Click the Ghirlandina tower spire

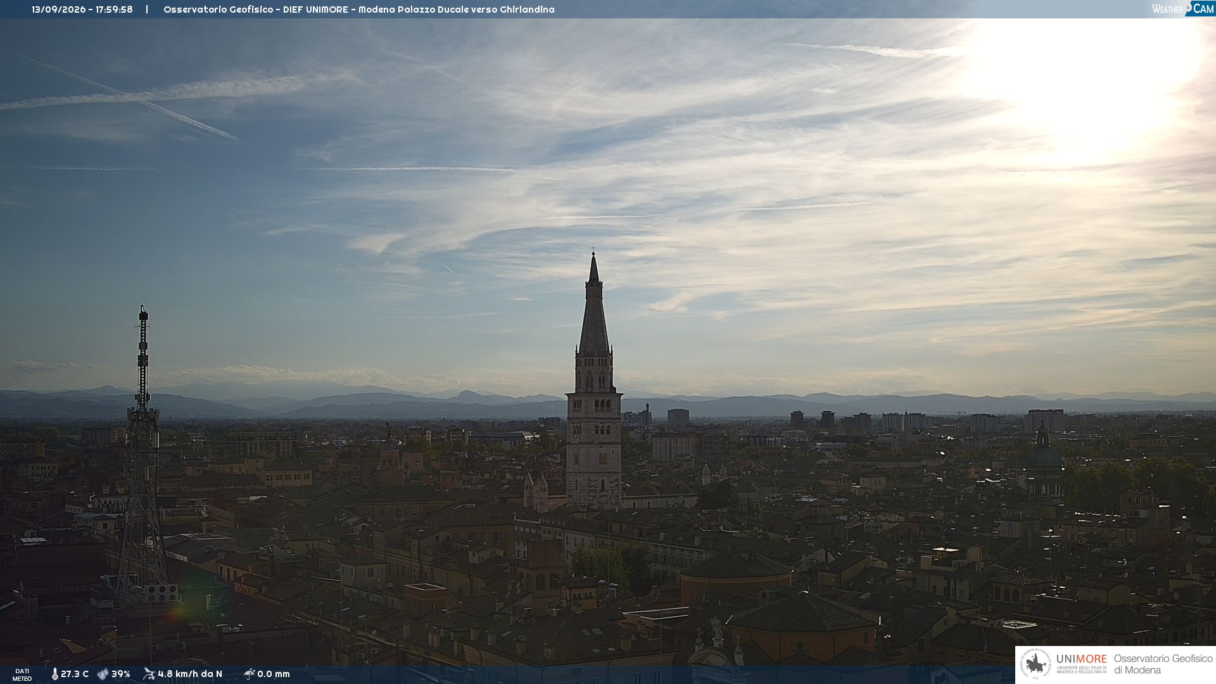click(593, 304)
